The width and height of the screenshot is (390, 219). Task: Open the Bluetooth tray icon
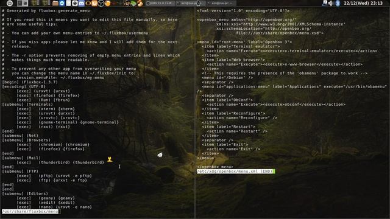coord(338,3)
